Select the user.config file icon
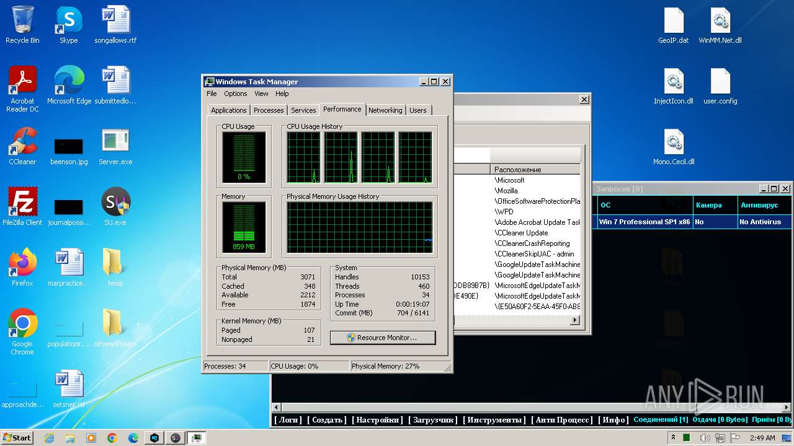Viewport: 794px width, 446px height. pyautogui.click(x=720, y=85)
